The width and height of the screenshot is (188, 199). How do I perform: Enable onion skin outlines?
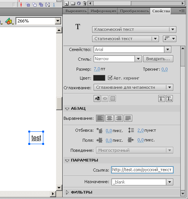[34, 5]
